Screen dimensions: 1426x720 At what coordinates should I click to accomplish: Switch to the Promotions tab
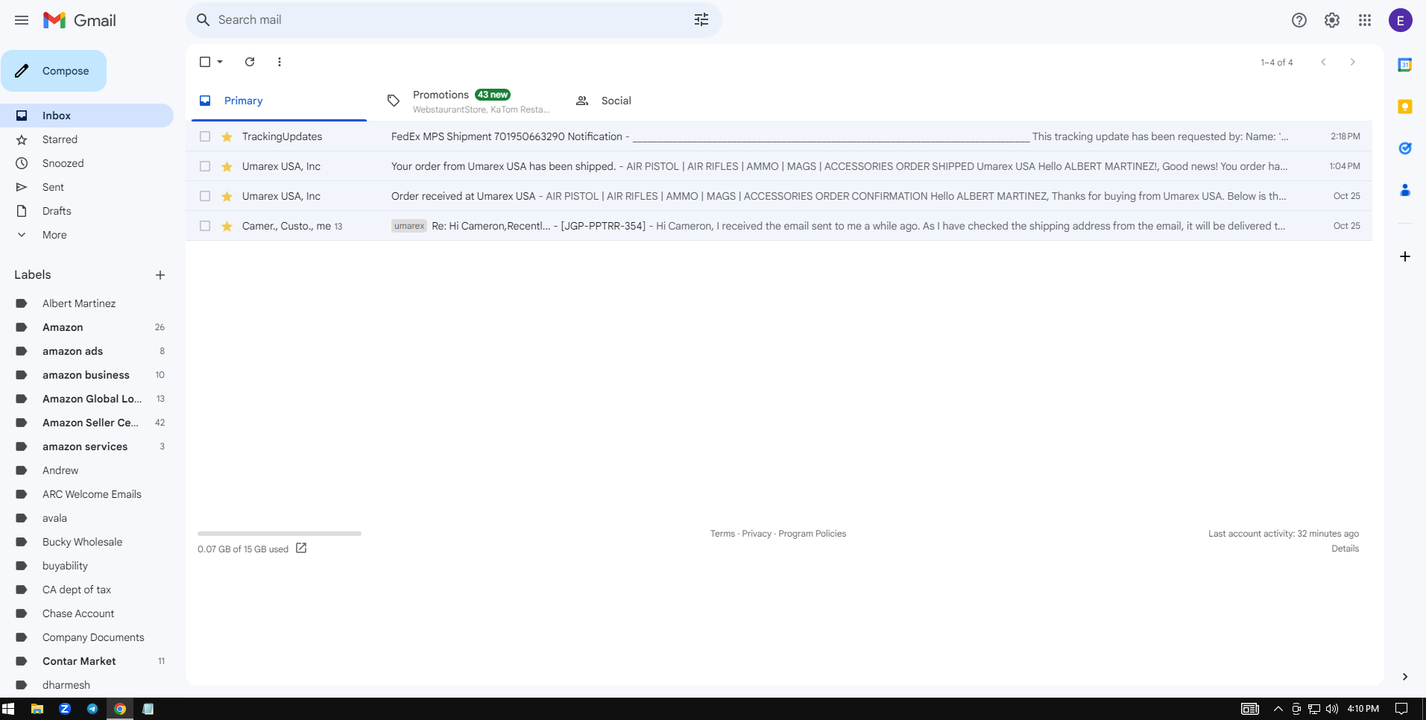click(468, 101)
